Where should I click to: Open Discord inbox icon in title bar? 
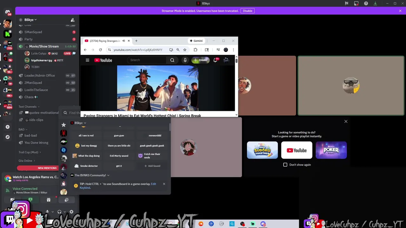(356, 3)
